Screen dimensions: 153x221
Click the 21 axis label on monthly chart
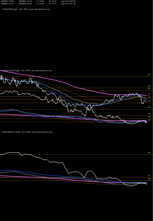click(149, 176)
